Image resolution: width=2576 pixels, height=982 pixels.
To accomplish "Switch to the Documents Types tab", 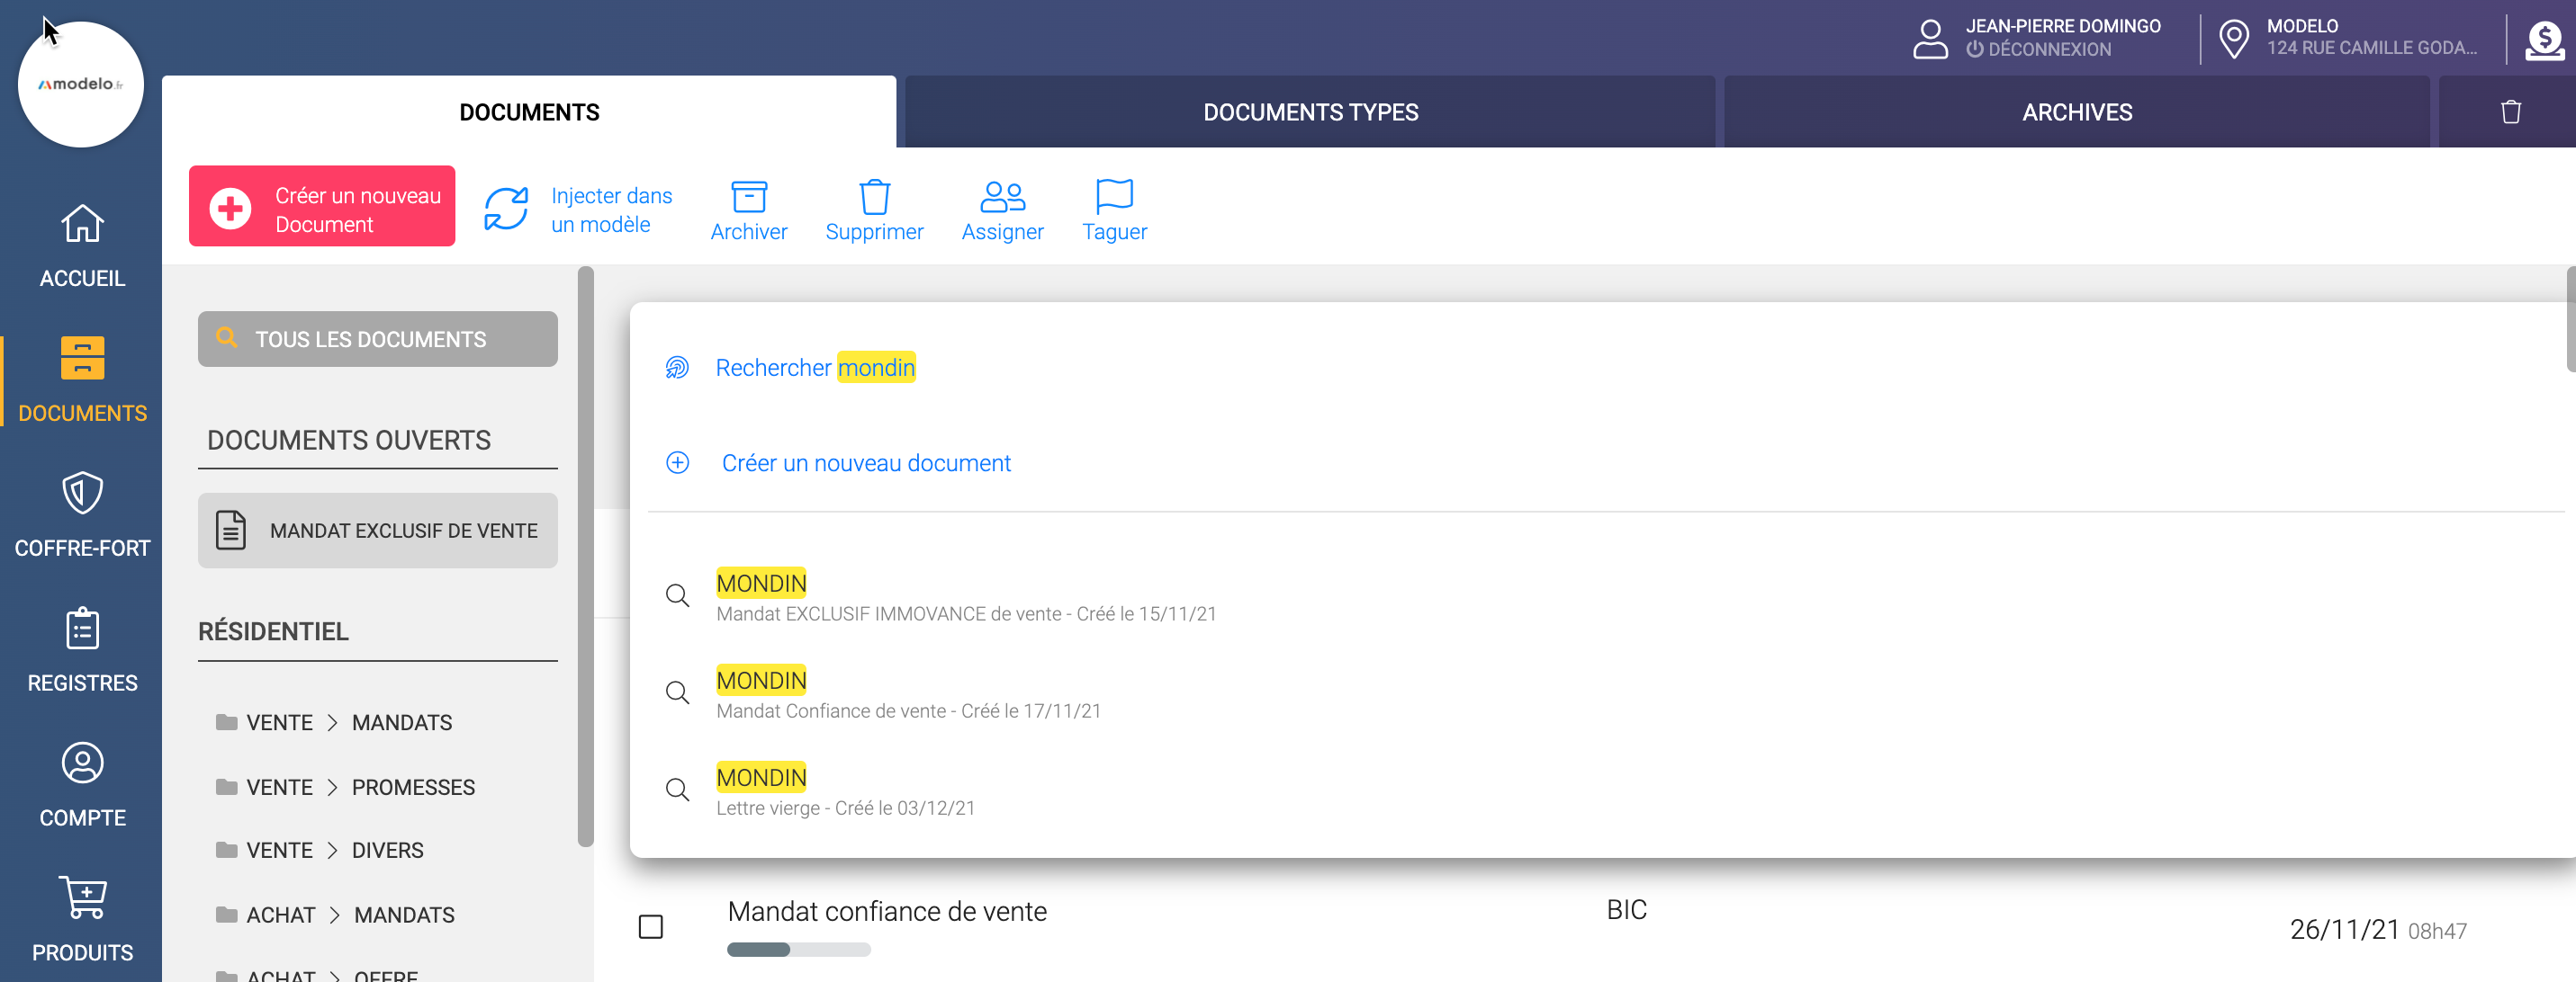I will point(1310,112).
